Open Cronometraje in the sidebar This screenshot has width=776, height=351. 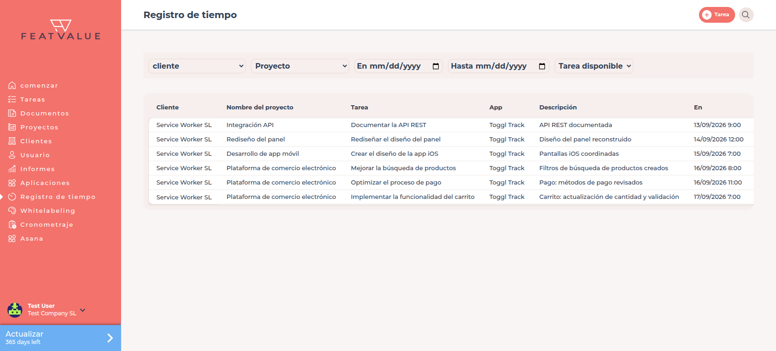pos(47,224)
